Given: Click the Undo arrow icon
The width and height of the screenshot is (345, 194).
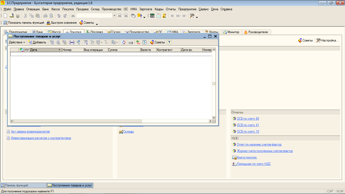Looking at the screenshot, I should 59,16.
